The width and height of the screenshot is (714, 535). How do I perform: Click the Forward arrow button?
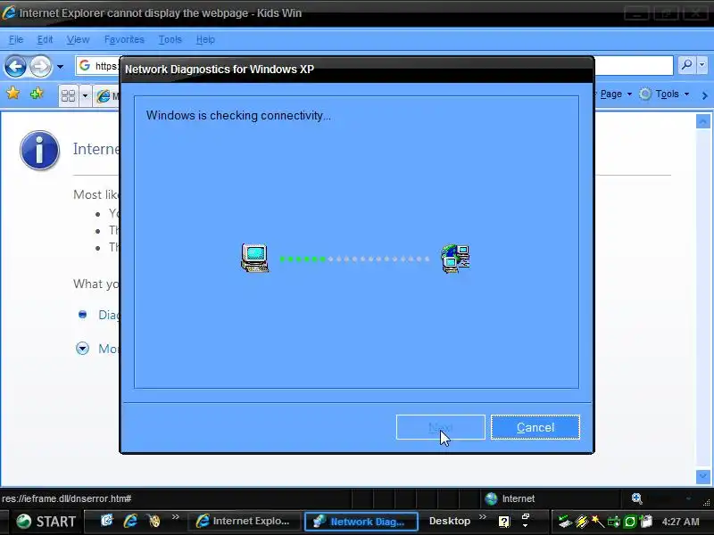click(40, 66)
